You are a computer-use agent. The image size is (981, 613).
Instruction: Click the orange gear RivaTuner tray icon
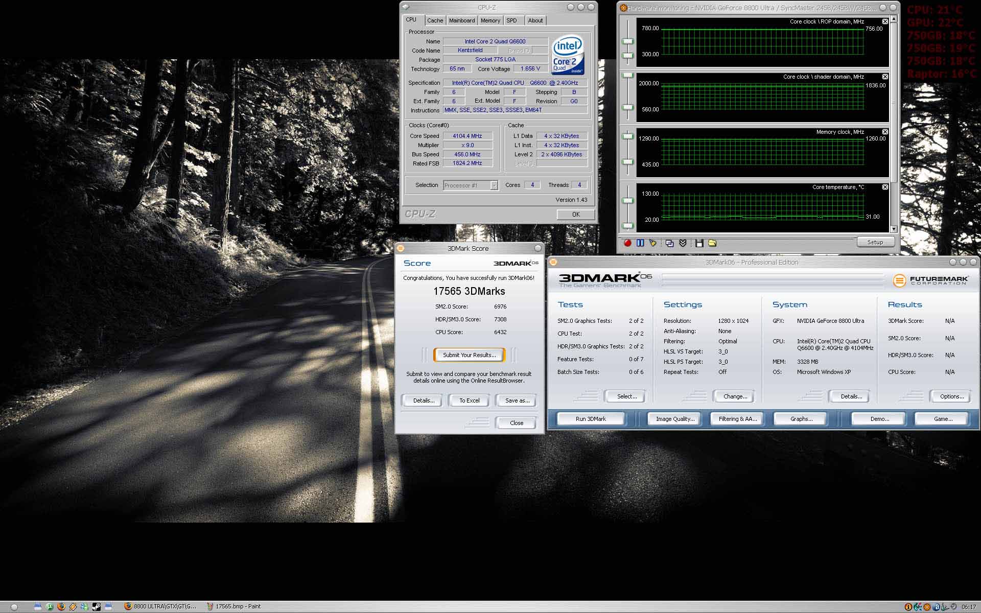[927, 607]
